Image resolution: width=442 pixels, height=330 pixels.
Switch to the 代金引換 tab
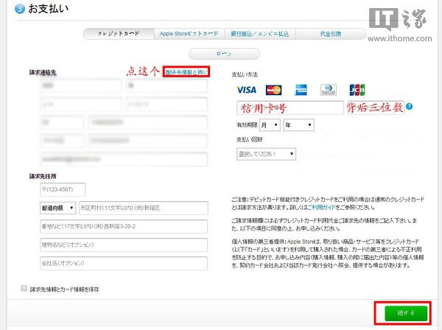tap(331, 34)
